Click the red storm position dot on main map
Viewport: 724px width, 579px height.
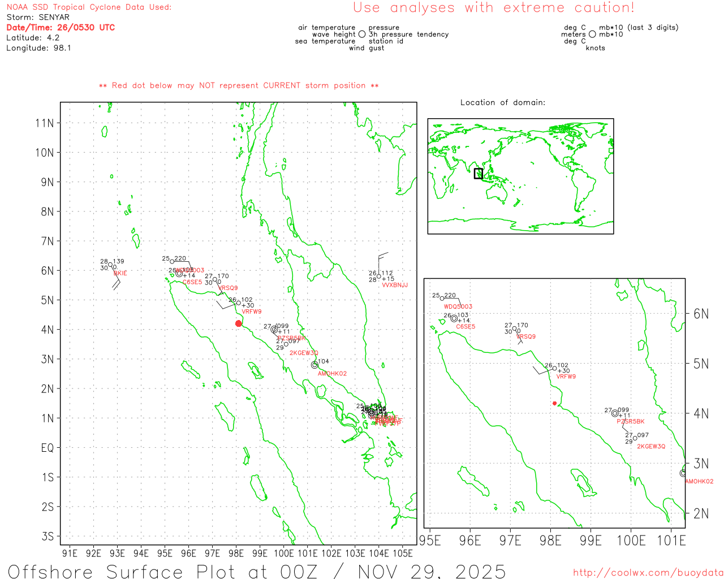click(239, 323)
